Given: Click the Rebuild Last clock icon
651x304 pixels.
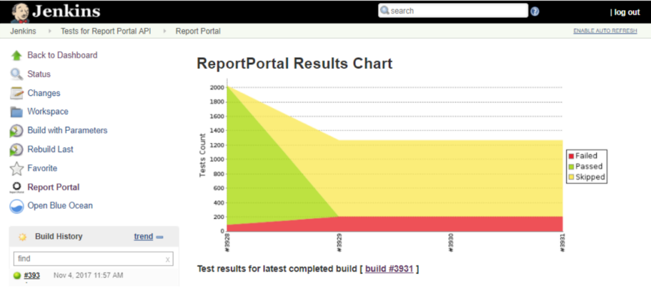Looking at the screenshot, I should tap(17, 149).
